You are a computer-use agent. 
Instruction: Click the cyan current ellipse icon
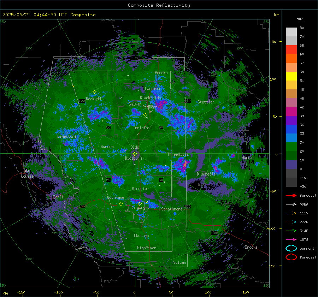(291, 248)
